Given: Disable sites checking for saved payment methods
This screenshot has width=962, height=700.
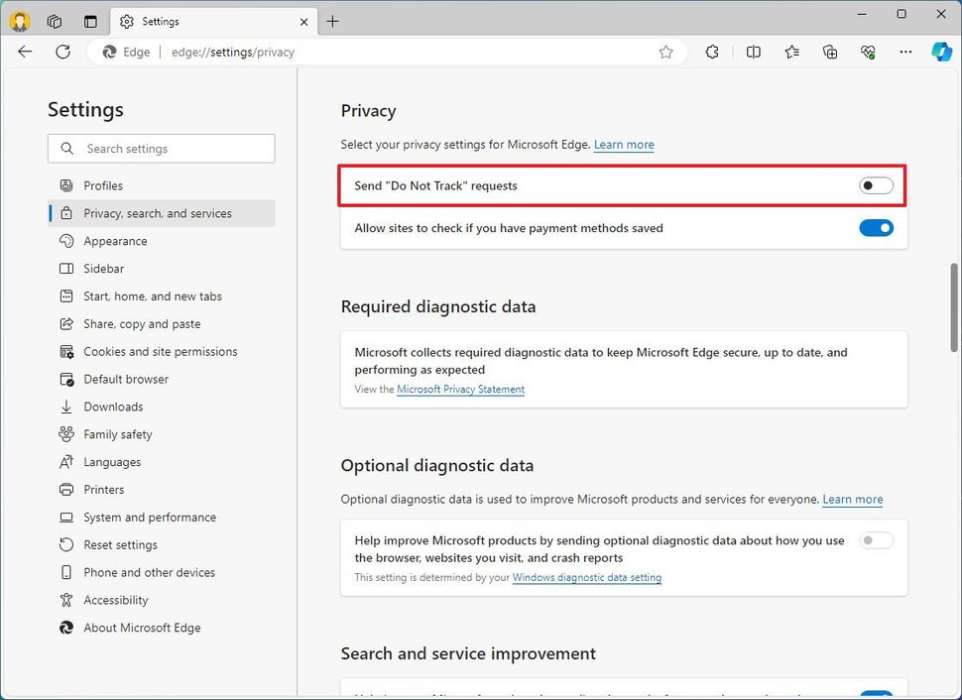Looking at the screenshot, I should click(876, 227).
